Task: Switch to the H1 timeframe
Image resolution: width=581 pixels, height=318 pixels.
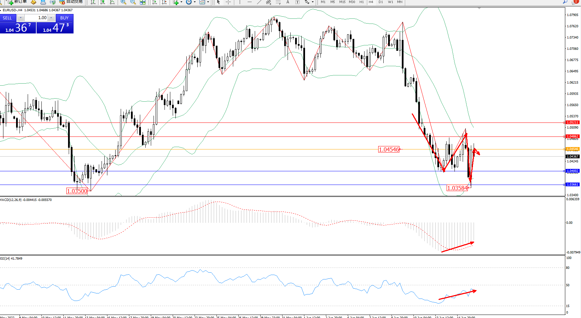Action: [361, 2]
